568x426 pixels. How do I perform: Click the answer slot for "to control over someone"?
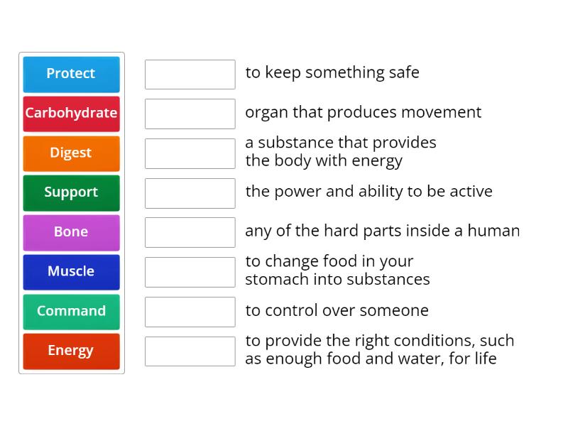tap(190, 312)
